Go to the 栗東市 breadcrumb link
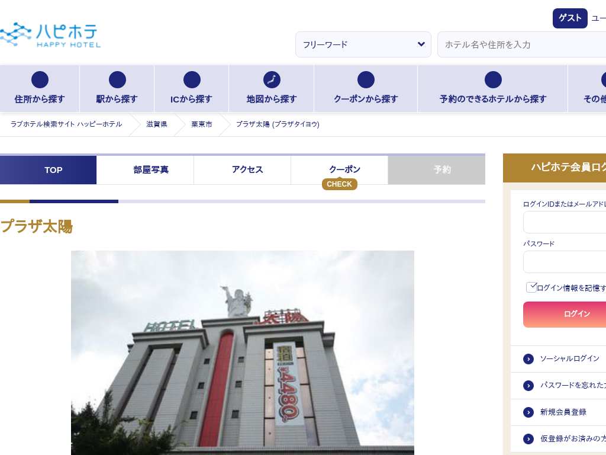The image size is (606, 455). [x=201, y=124]
